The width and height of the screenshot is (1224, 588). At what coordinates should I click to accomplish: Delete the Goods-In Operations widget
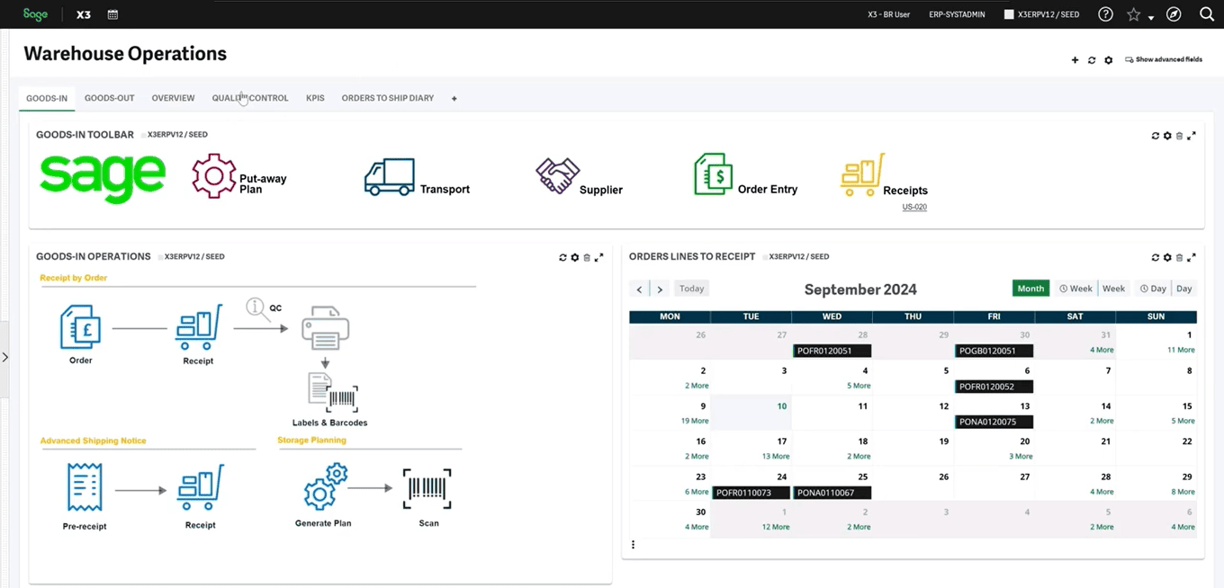tap(587, 257)
